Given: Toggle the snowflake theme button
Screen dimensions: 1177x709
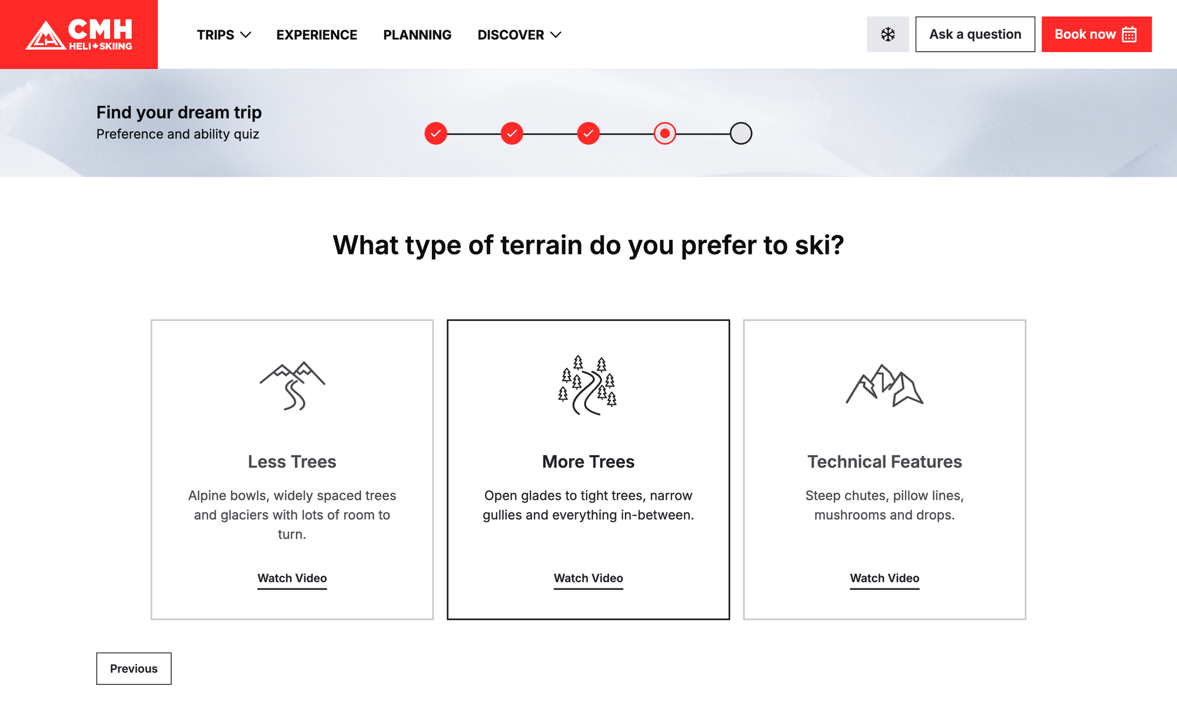Looking at the screenshot, I should click(887, 35).
